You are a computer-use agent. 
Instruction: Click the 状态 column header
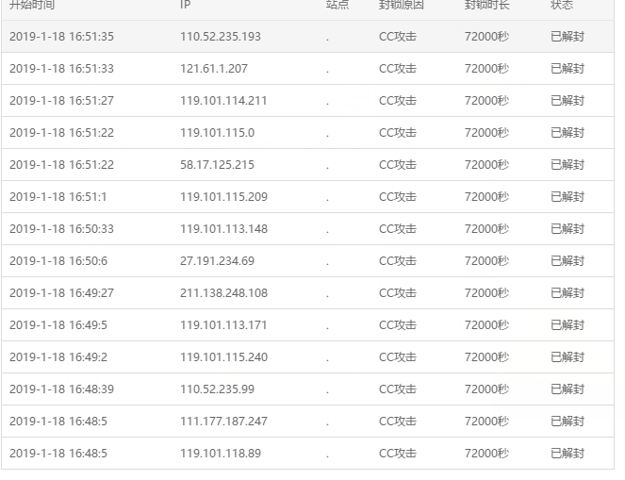(562, 5)
